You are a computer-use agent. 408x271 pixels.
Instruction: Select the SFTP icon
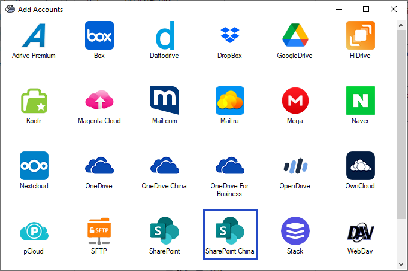pos(99,231)
